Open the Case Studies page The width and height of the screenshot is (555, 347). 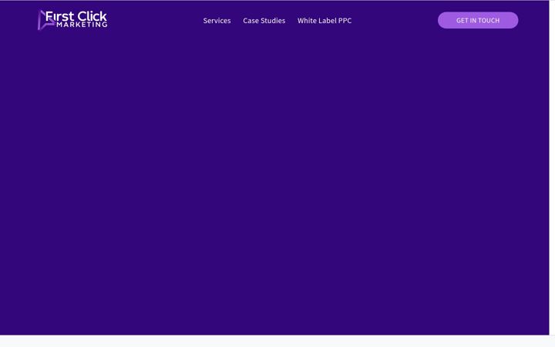tap(264, 21)
